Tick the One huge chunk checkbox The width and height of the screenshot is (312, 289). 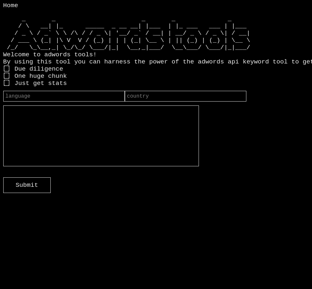pyautogui.click(x=6, y=76)
